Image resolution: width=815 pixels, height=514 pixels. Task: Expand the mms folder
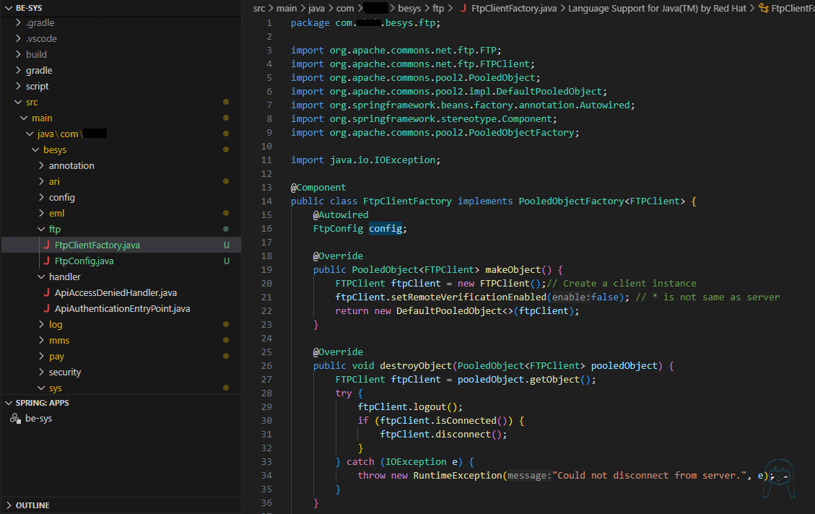coord(42,341)
